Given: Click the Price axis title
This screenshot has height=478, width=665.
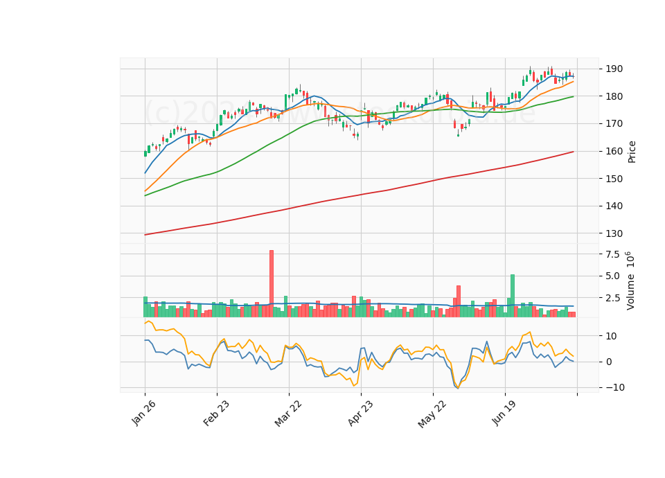Looking at the screenshot, I should (x=632, y=152).
